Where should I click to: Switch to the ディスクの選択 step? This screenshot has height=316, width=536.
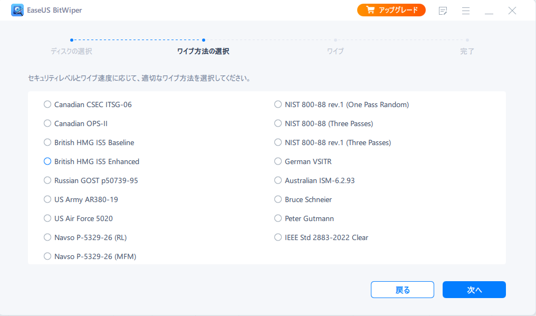[x=71, y=51]
